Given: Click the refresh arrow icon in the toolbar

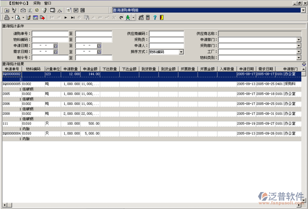Looking at the screenshot, I should 121,18.
